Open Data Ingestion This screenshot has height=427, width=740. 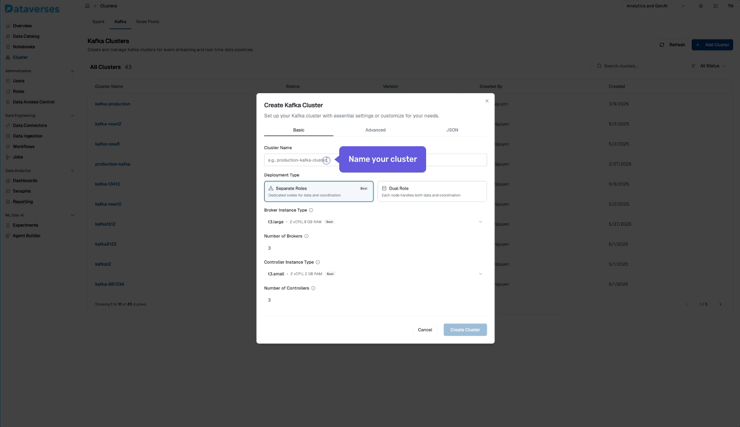[x=27, y=136]
